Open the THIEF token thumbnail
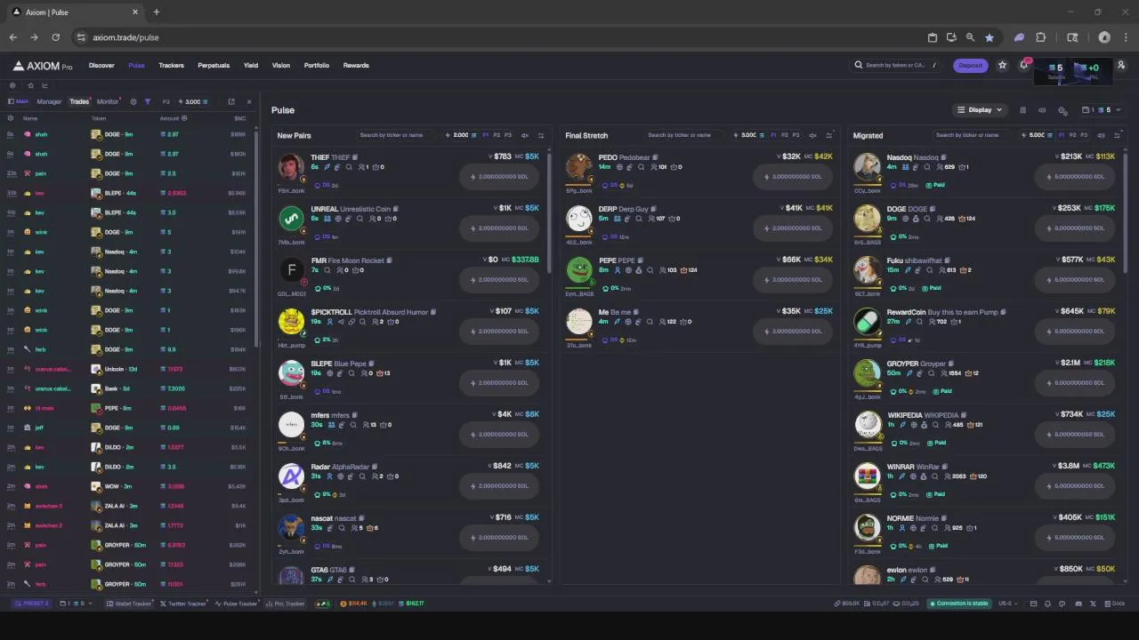This screenshot has width=1139, height=640. [x=291, y=168]
